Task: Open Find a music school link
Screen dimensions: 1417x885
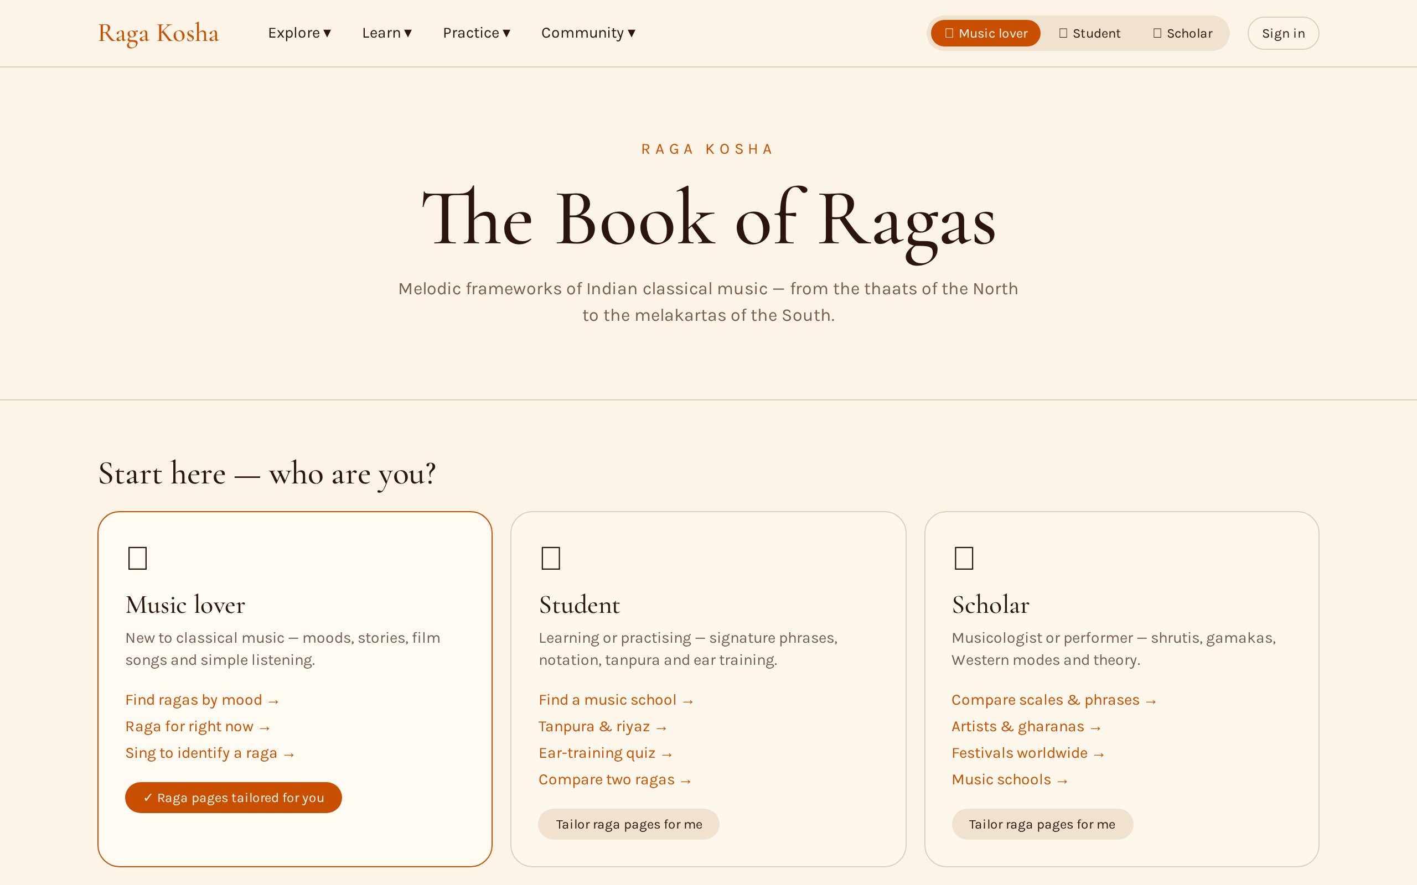Action: pyautogui.click(x=616, y=700)
